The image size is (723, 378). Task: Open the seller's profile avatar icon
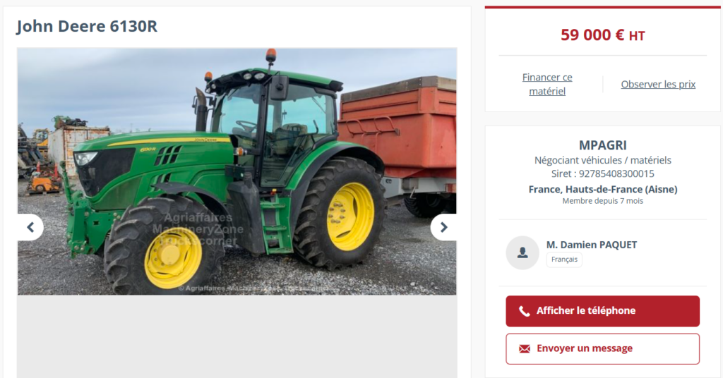(522, 252)
